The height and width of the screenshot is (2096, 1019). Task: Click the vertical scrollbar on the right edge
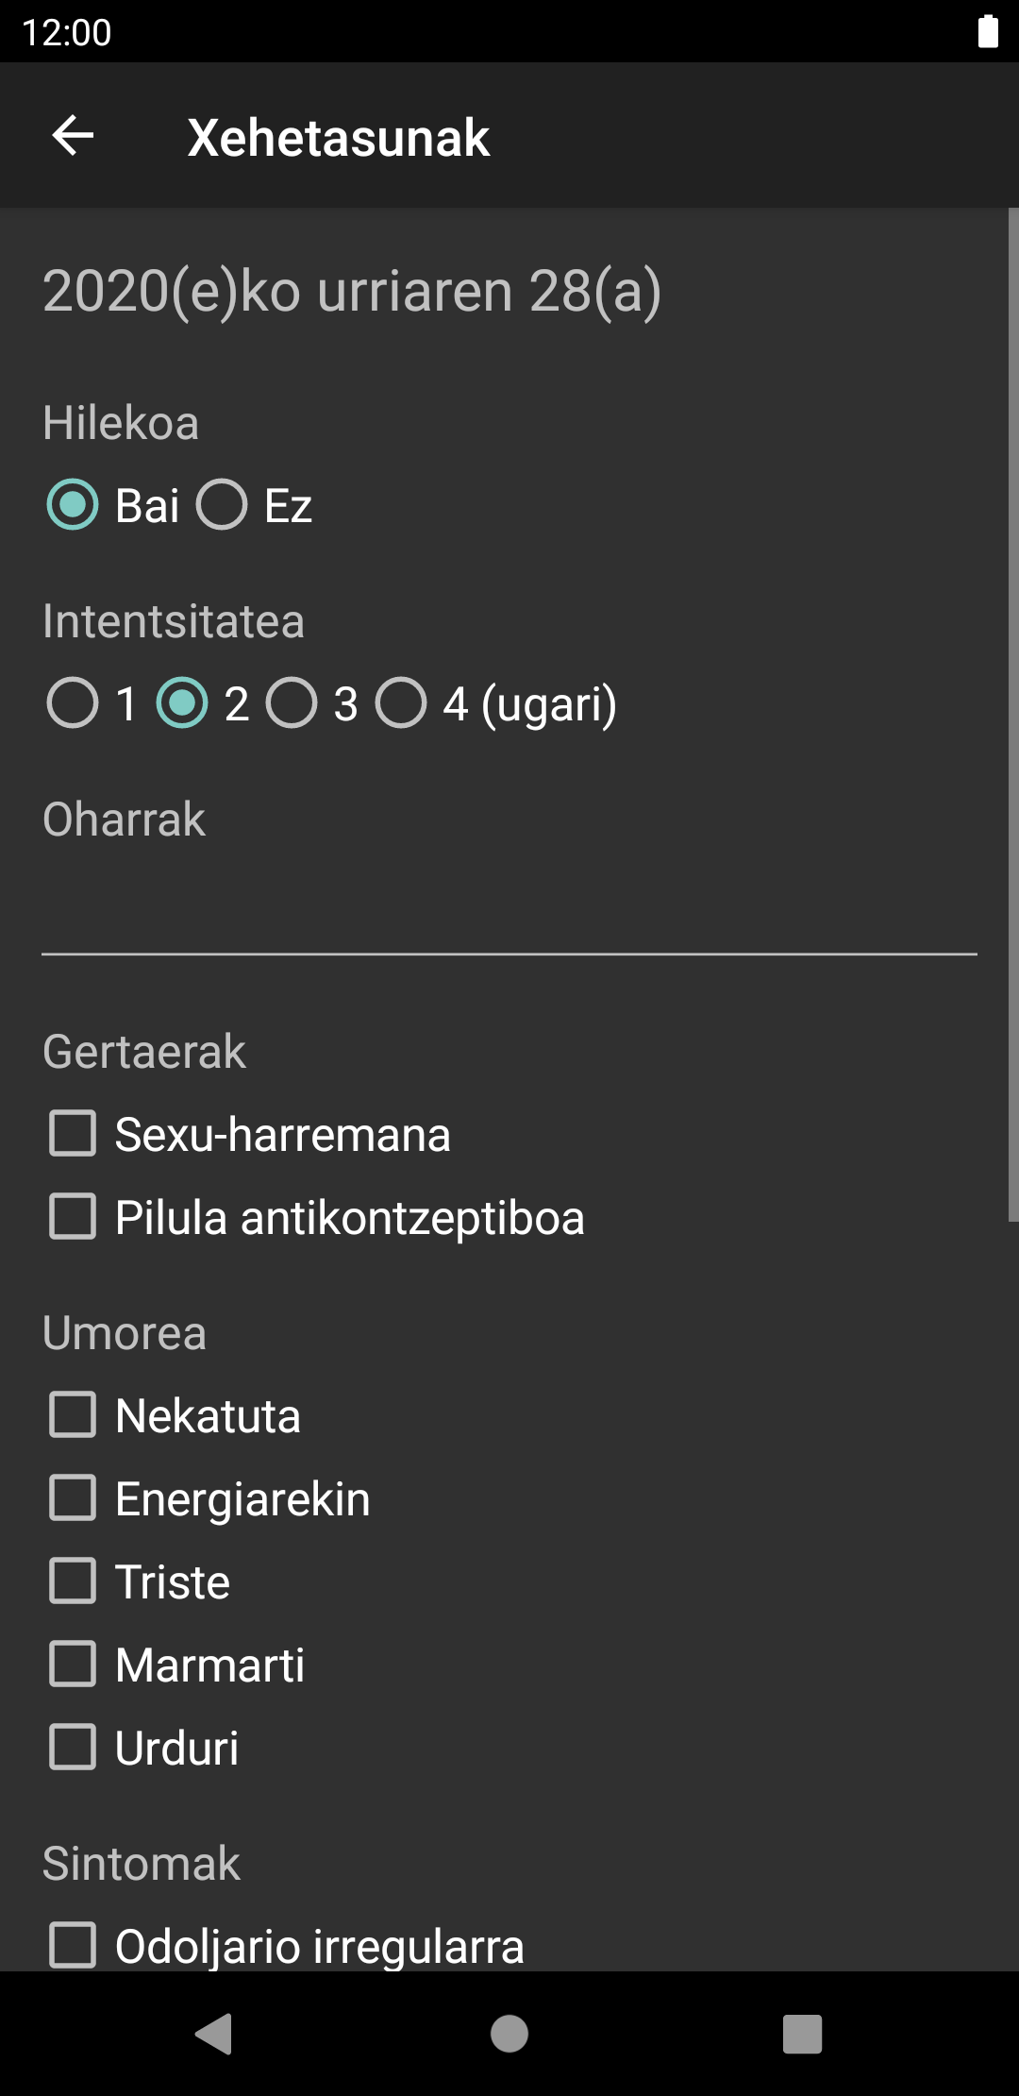click(x=1012, y=714)
